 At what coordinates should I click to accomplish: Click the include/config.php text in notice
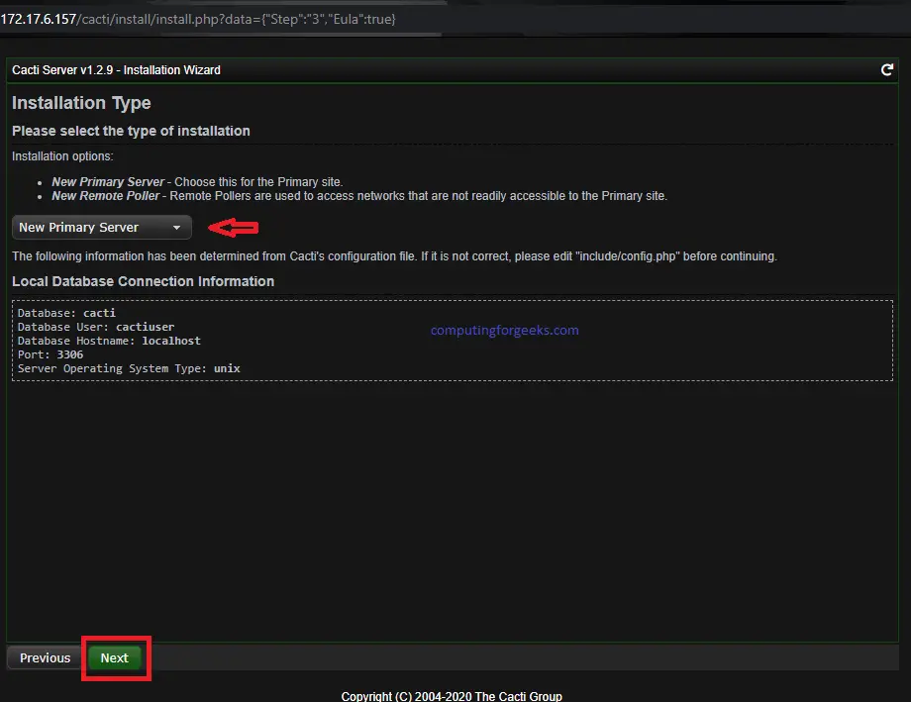coord(628,256)
